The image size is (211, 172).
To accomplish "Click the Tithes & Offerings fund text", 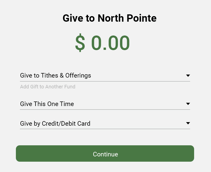I will (x=55, y=76).
